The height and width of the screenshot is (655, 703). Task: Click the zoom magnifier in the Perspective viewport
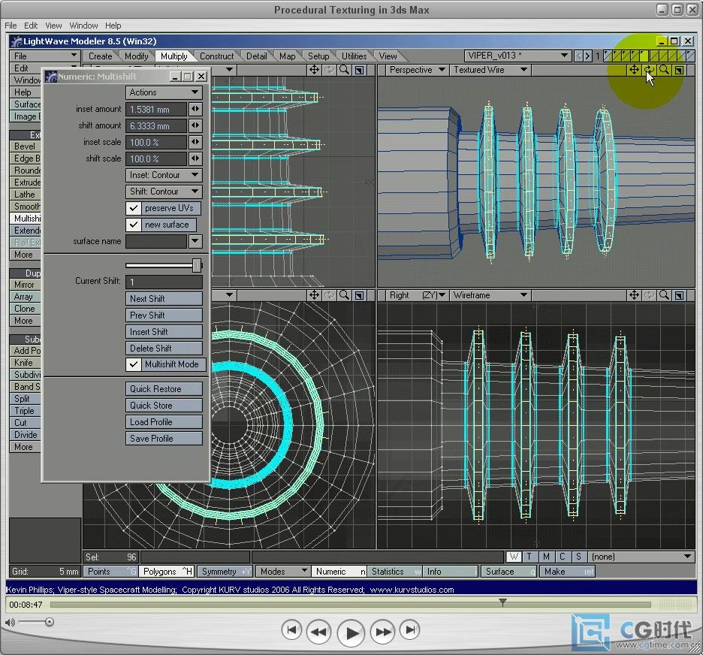[x=665, y=70]
